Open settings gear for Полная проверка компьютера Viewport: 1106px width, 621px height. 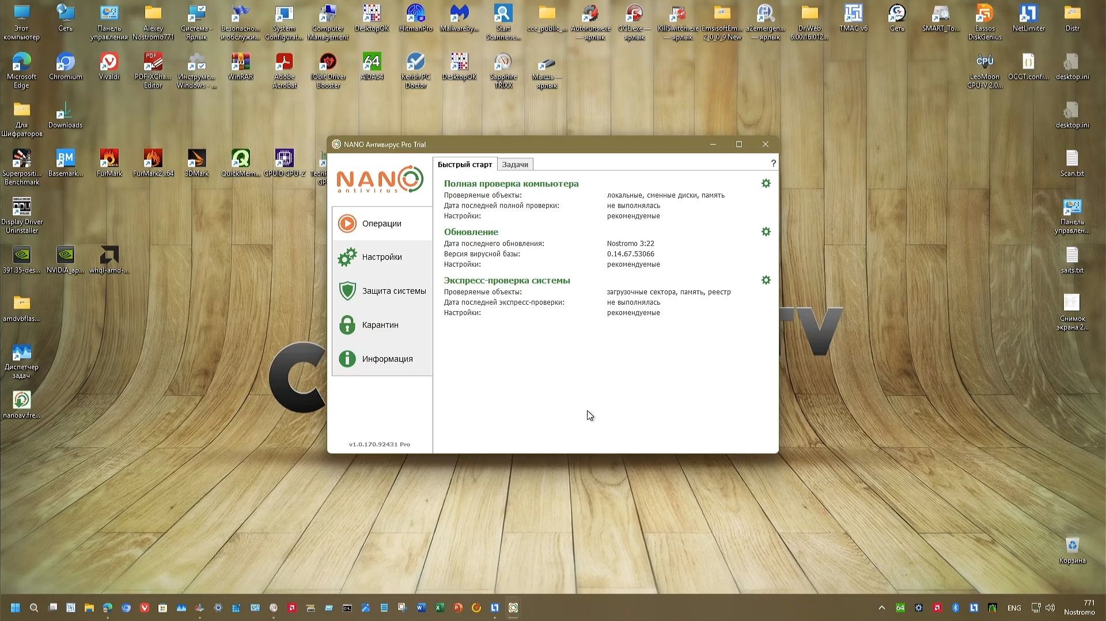[766, 183]
